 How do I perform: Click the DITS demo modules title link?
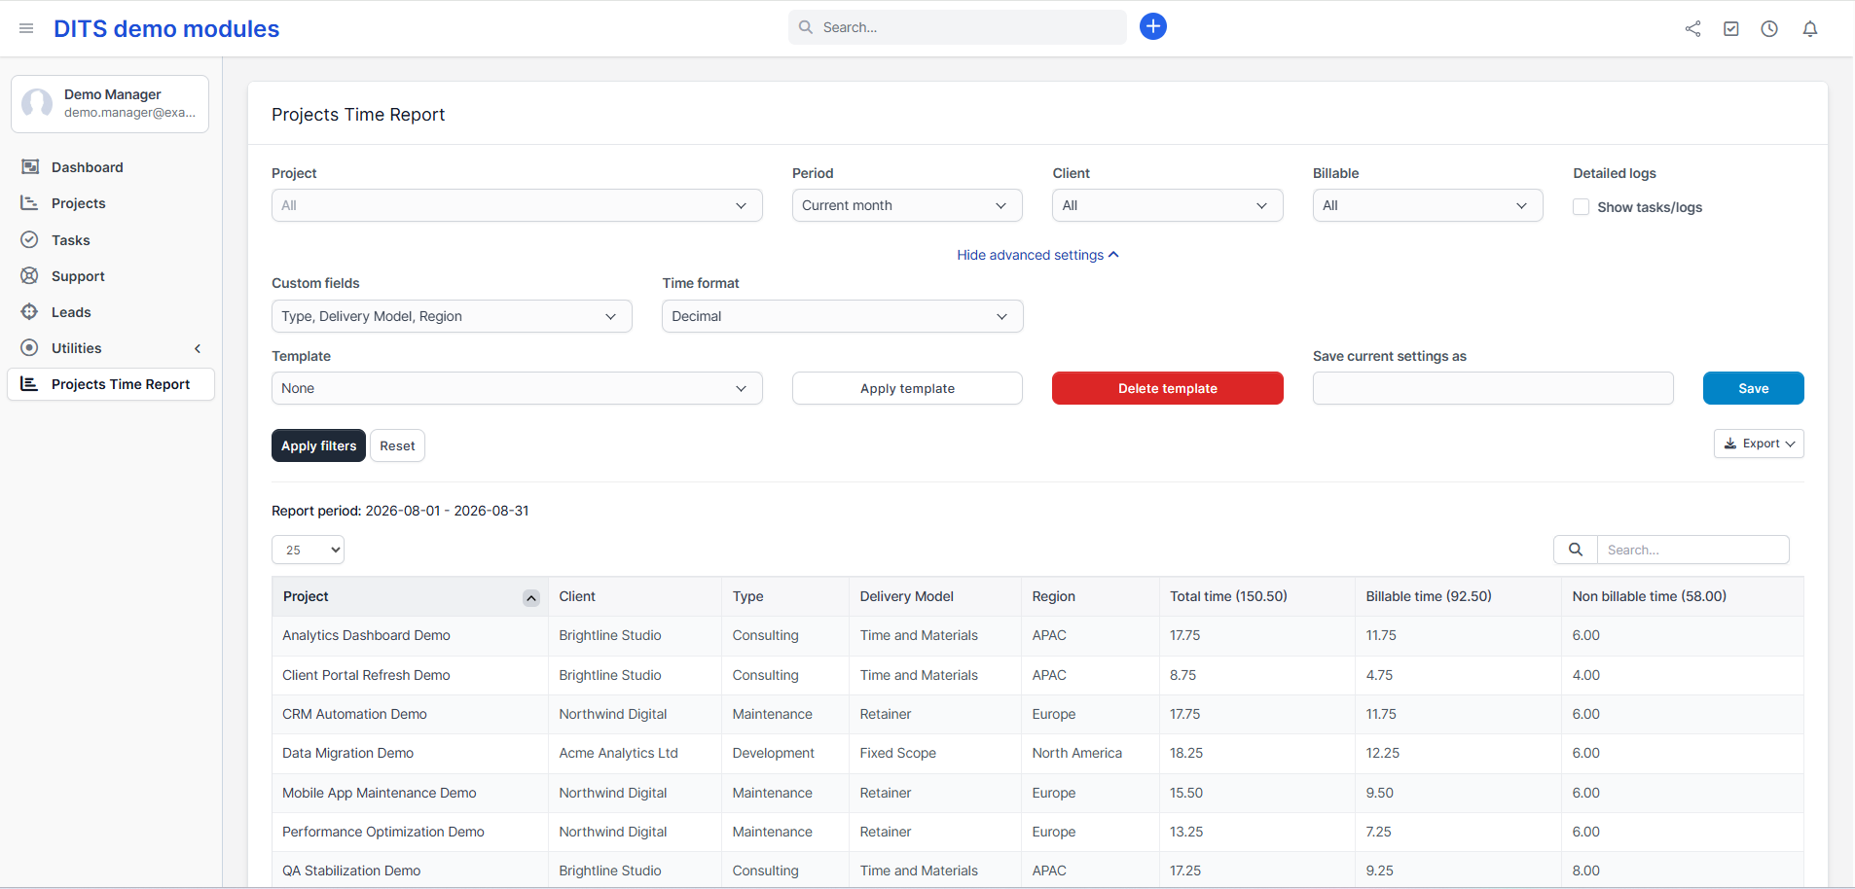(166, 28)
